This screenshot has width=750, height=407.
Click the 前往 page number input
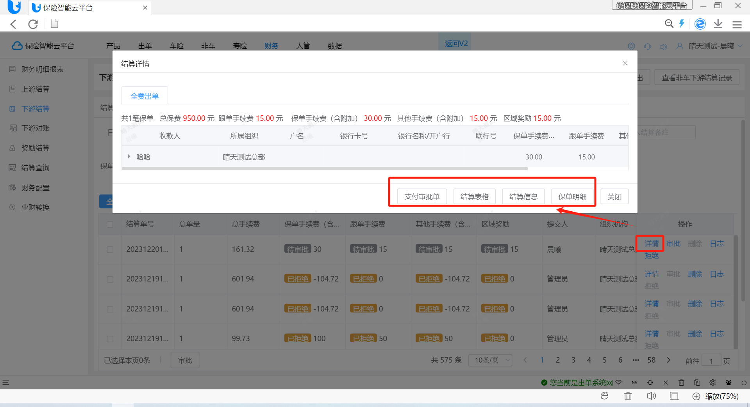711,361
